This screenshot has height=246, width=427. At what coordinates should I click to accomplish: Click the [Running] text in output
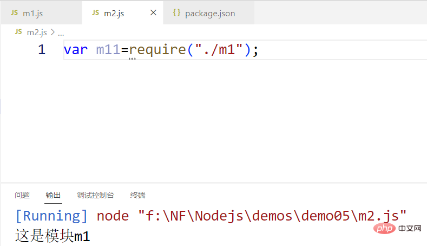pyautogui.click(x=51, y=216)
